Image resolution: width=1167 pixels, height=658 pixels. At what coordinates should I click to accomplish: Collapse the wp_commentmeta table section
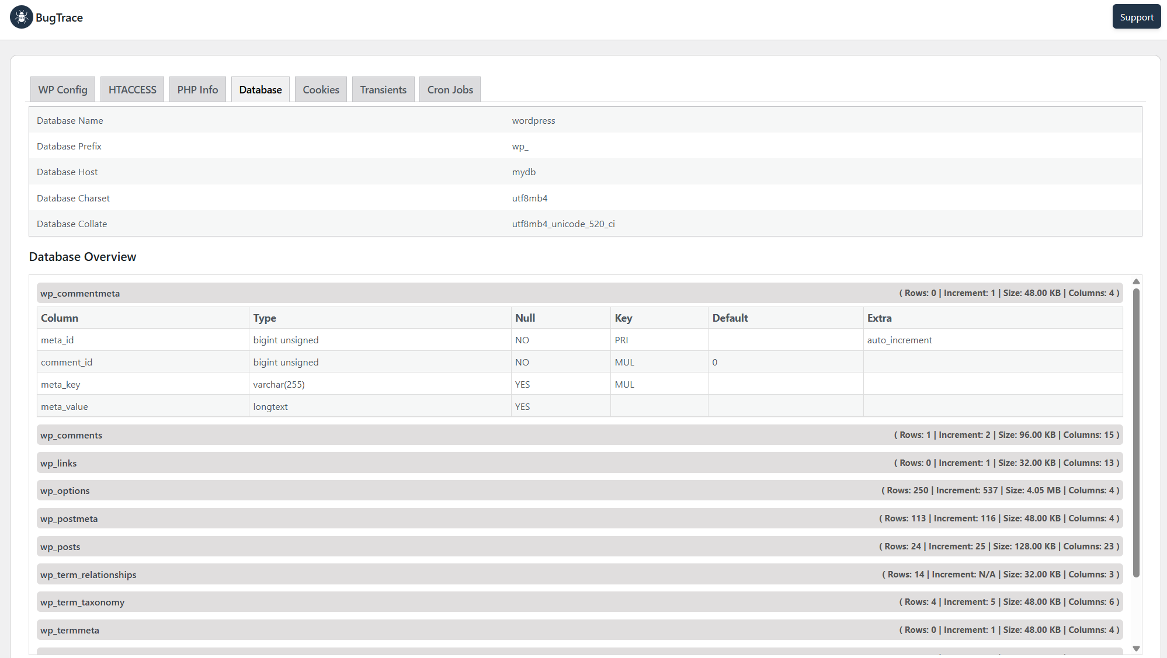coord(579,293)
